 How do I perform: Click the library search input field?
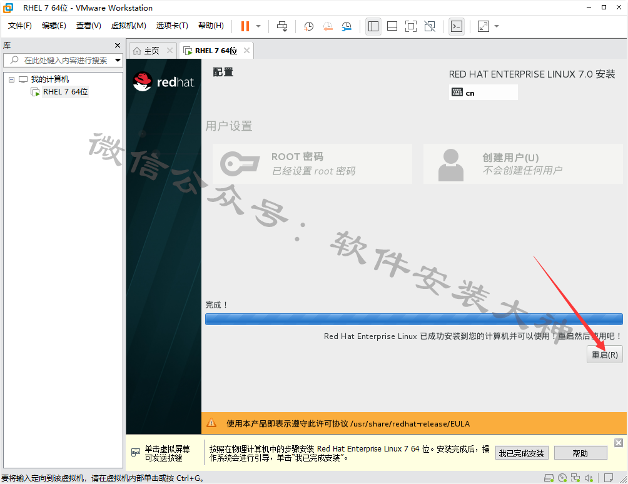(63, 61)
